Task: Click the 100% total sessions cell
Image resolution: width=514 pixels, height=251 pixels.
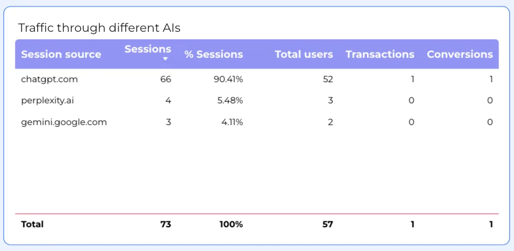Action: (x=231, y=224)
